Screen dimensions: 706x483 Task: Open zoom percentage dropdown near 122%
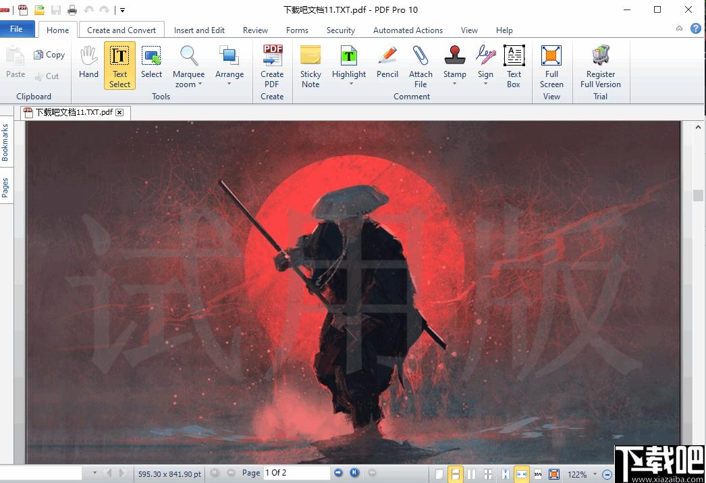pos(595,474)
